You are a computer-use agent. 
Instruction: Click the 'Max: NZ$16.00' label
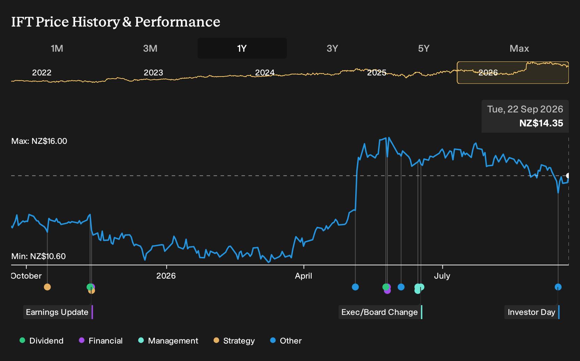point(39,141)
